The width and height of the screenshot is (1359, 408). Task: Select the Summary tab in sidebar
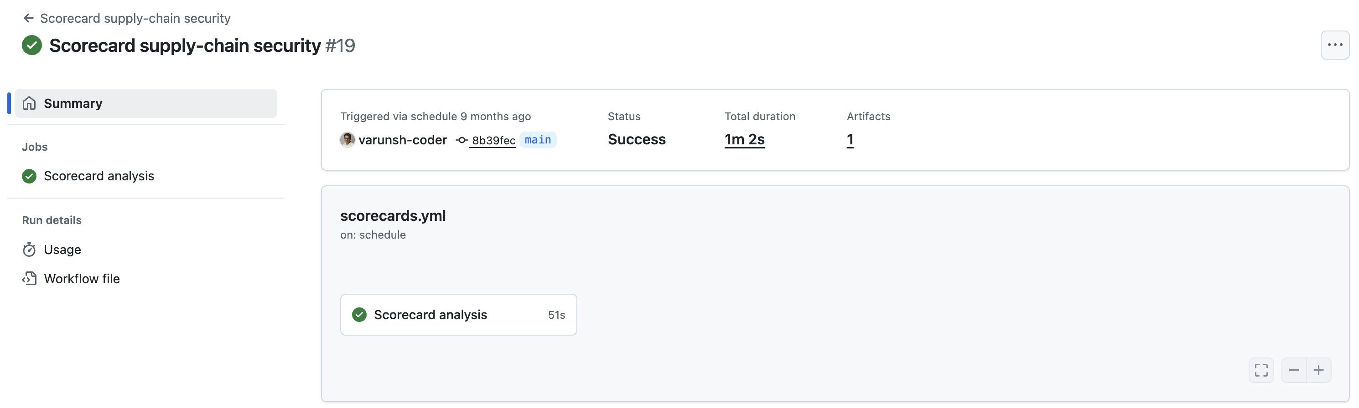click(x=145, y=104)
